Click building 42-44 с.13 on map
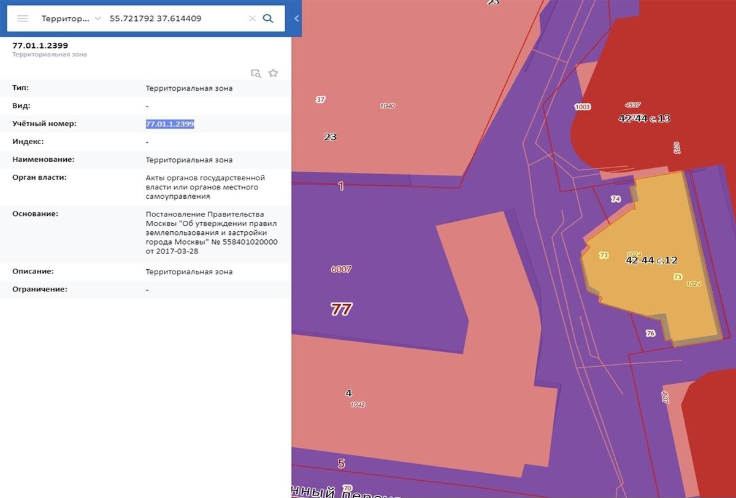736x498 pixels. pyautogui.click(x=645, y=118)
